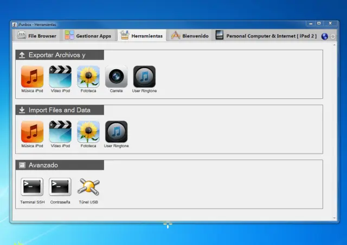The height and width of the screenshot is (245, 347).
Task: Open Música iPod under Exportar Archivos
Action: pyautogui.click(x=32, y=77)
